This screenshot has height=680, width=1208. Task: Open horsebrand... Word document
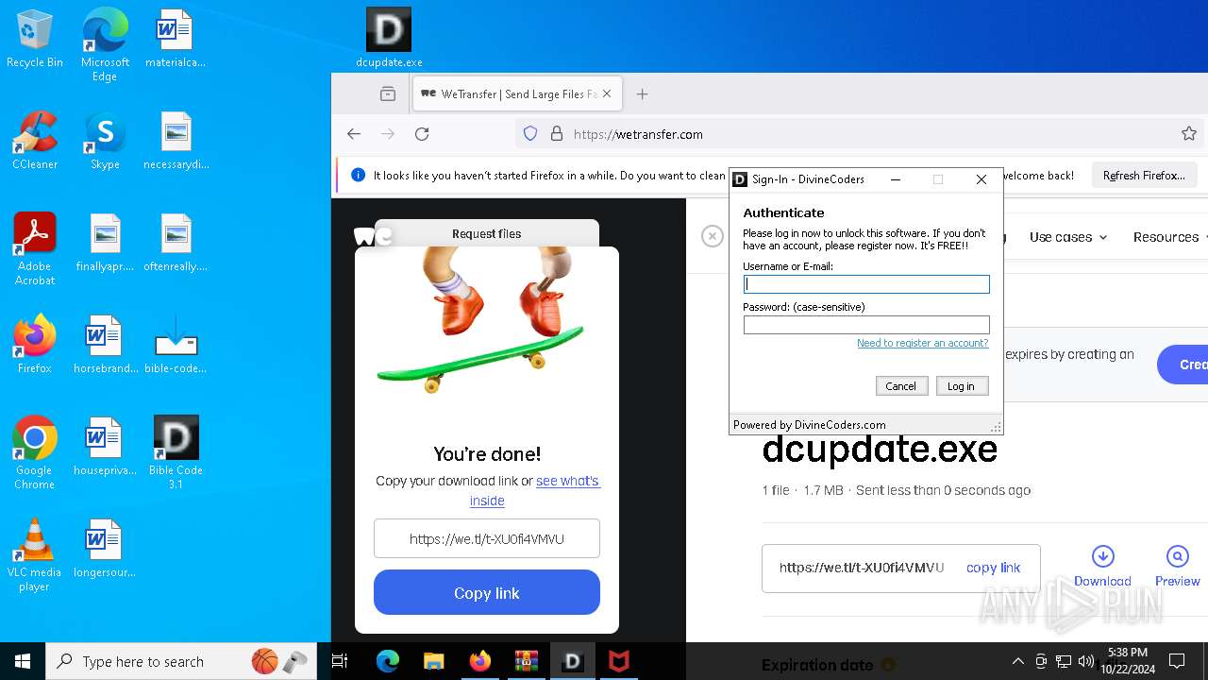tap(105, 345)
